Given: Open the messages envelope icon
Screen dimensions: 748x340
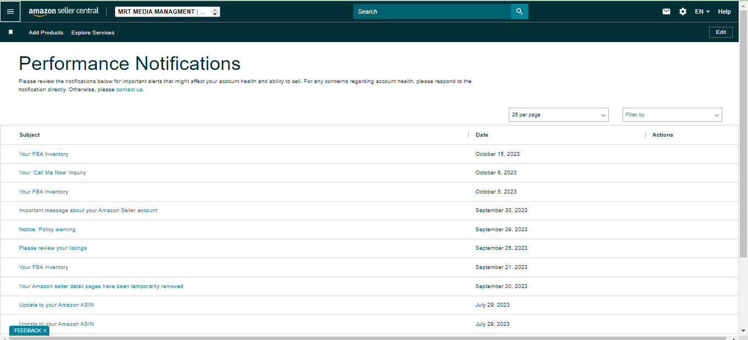Looking at the screenshot, I should 666,11.
